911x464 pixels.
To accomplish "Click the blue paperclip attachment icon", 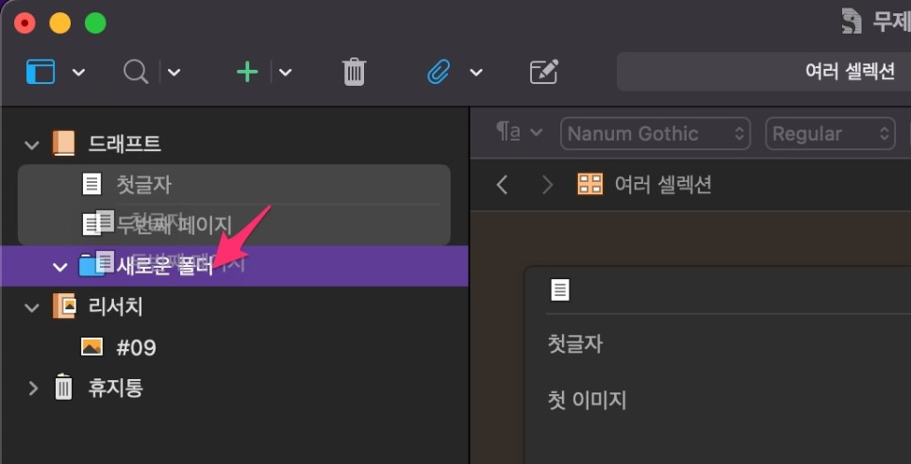I will tap(439, 72).
